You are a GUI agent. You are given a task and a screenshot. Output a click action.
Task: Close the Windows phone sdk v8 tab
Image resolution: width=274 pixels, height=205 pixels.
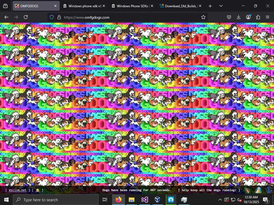[104, 6]
